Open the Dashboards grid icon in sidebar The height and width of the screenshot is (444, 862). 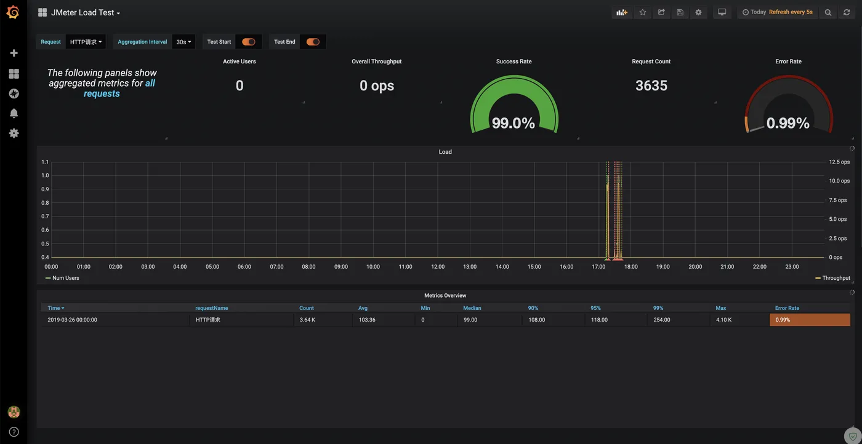(14, 74)
